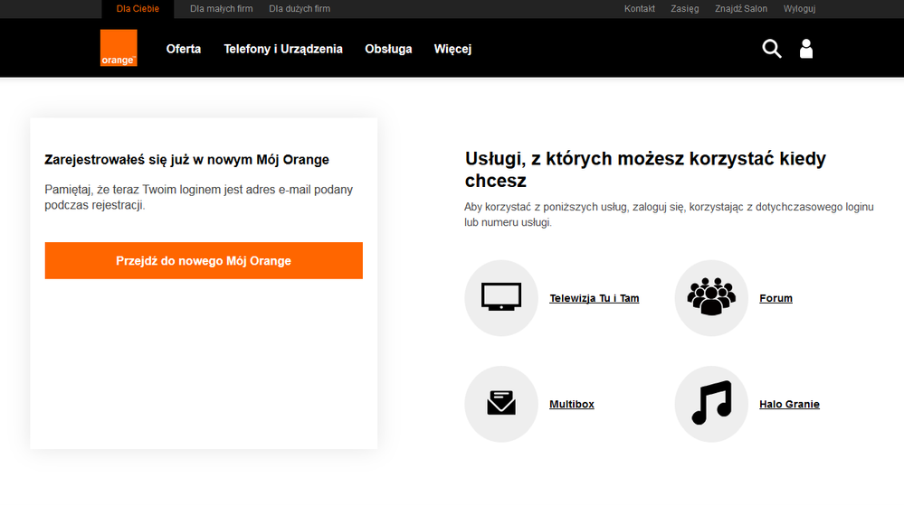904x505 pixels.
Task: Click Przejdź do nowego Mój Orange button
Action: coord(204,260)
